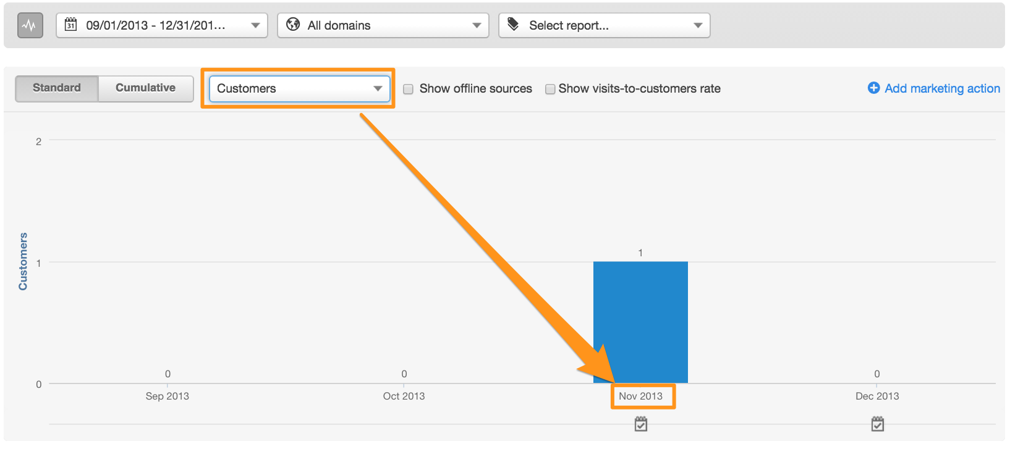Enable Show offline sources checkbox

pos(409,89)
